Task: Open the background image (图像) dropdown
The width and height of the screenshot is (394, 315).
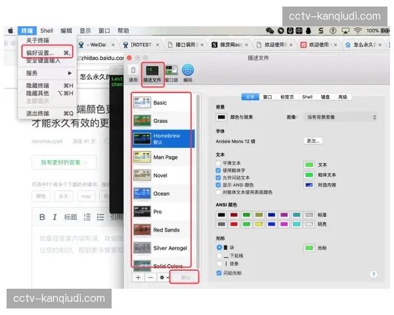Action: [341, 117]
